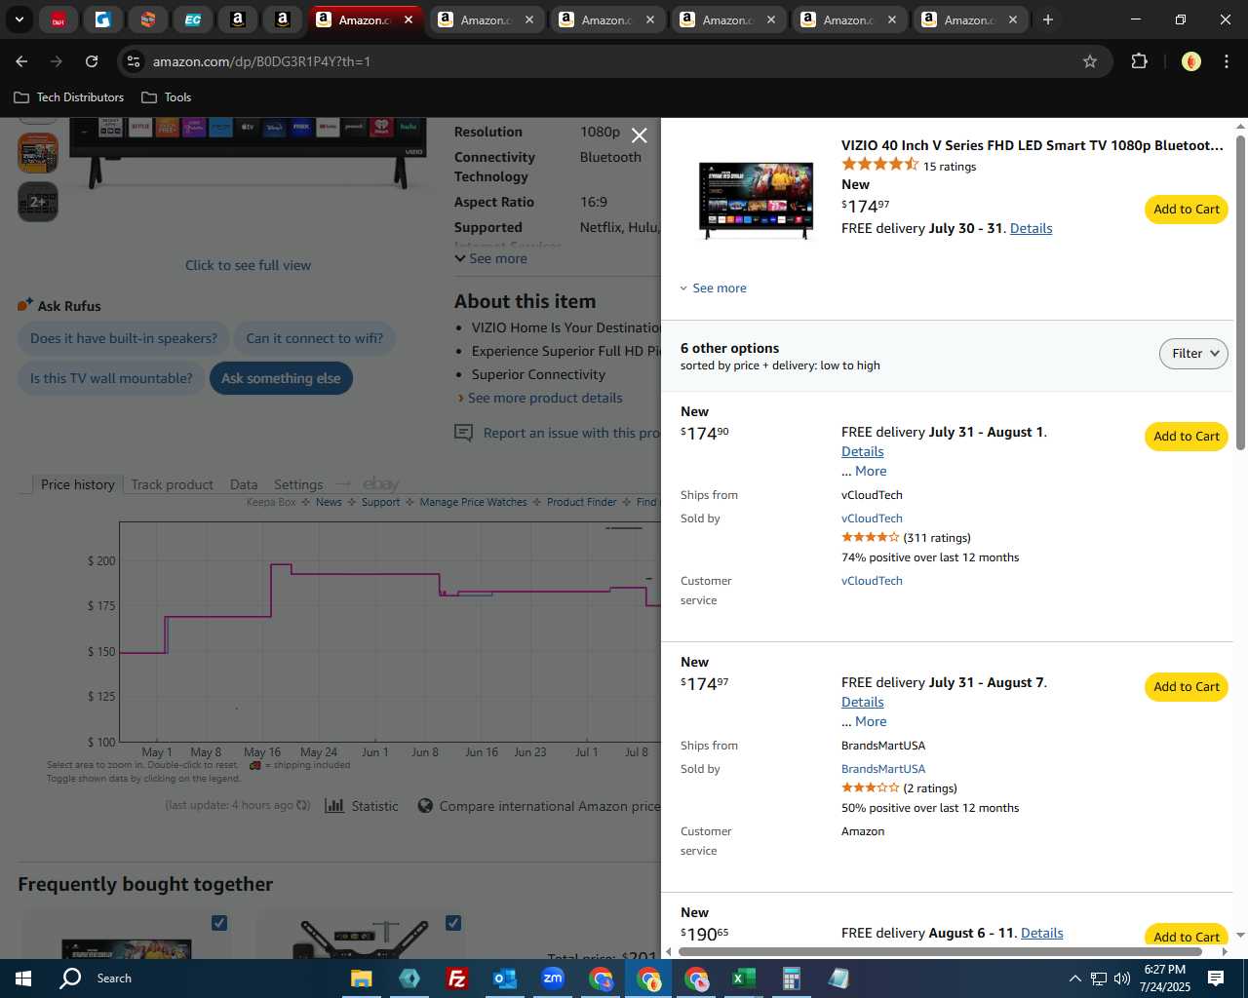1248x998 pixels.
Task: Uncheck second Frequently bought together item checkbox
Action: [453, 923]
